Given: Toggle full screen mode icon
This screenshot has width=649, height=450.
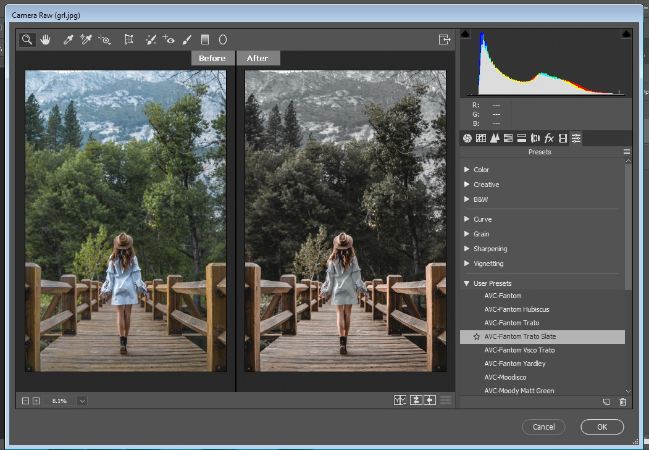Looking at the screenshot, I should [x=445, y=40].
